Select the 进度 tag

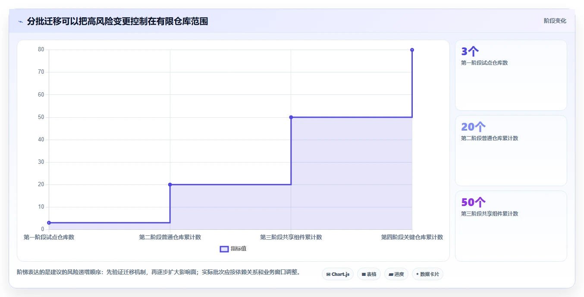click(396, 274)
